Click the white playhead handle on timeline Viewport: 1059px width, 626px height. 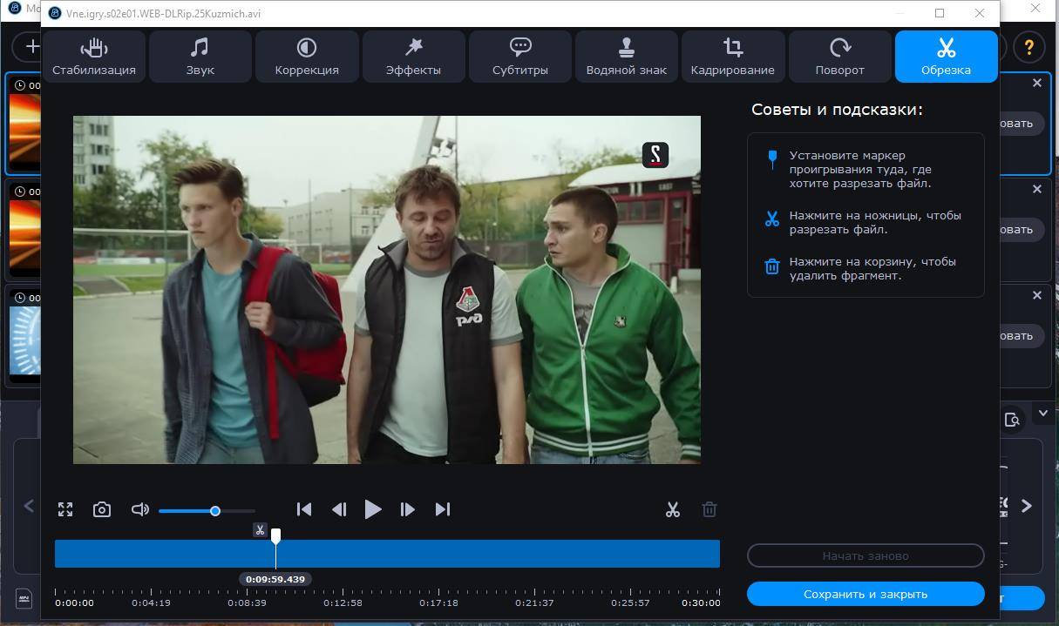[276, 535]
